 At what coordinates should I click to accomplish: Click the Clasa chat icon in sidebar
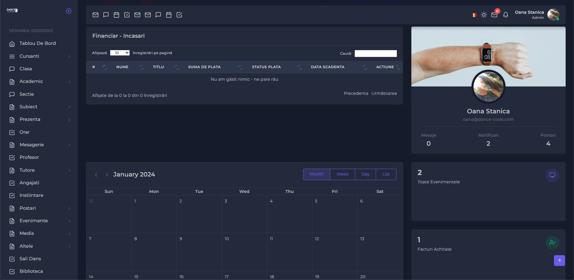12,69
